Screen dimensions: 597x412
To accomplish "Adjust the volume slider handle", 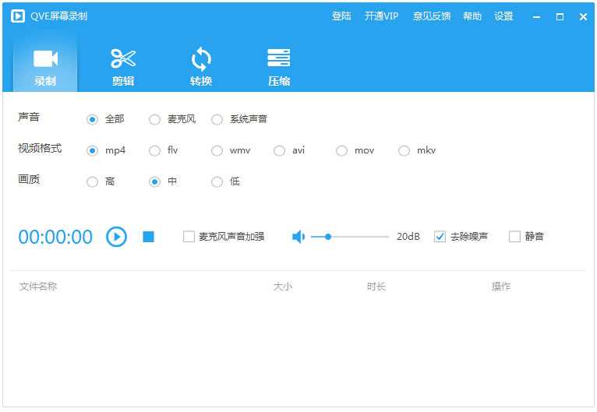I will click(x=328, y=237).
